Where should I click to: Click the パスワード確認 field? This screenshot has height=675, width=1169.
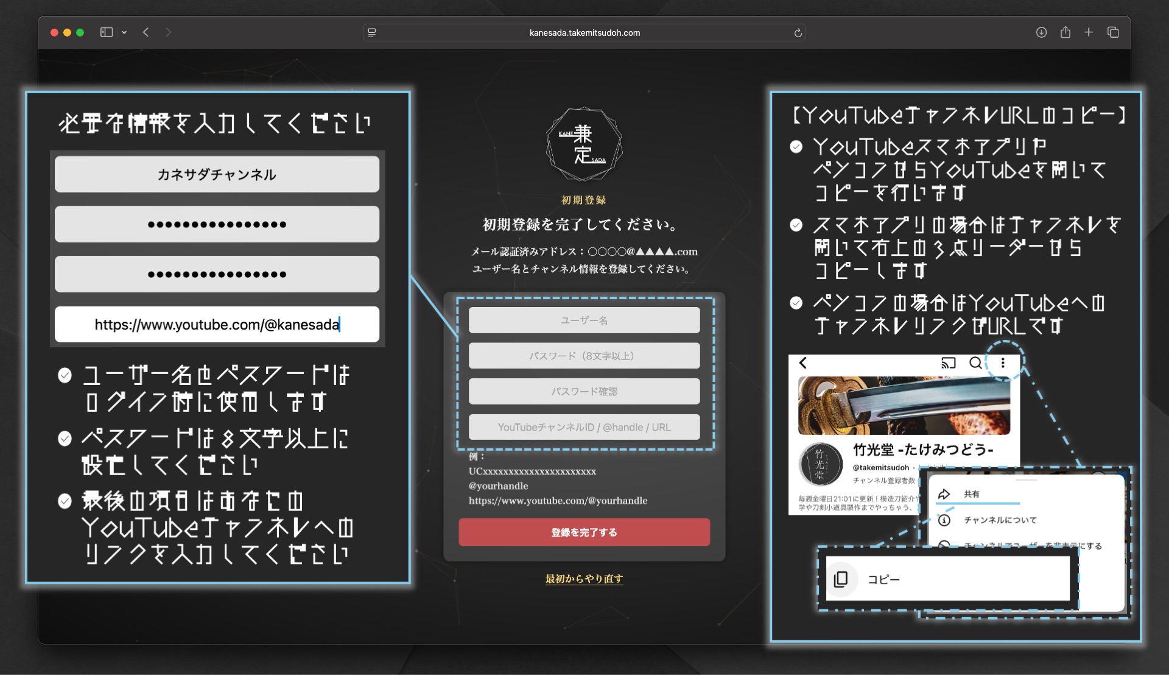pyautogui.click(x=584, y=391)
